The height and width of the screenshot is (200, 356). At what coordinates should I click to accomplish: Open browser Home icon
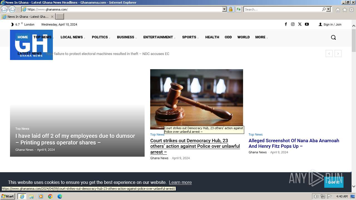(x=338, y=10)
